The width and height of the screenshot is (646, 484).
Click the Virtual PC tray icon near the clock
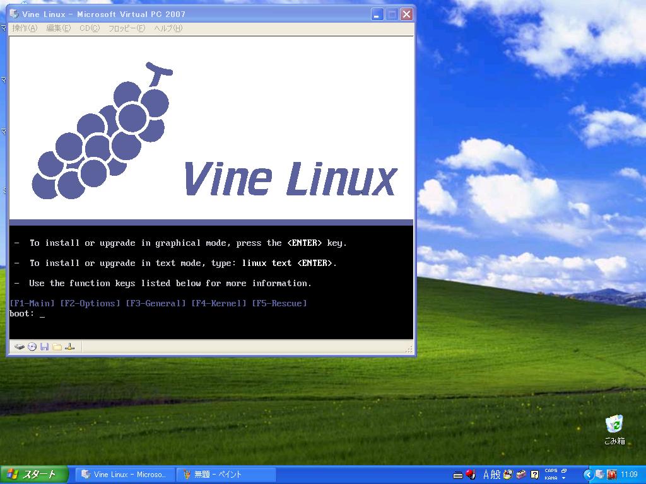pyautogui.click(x=601, y=475)
